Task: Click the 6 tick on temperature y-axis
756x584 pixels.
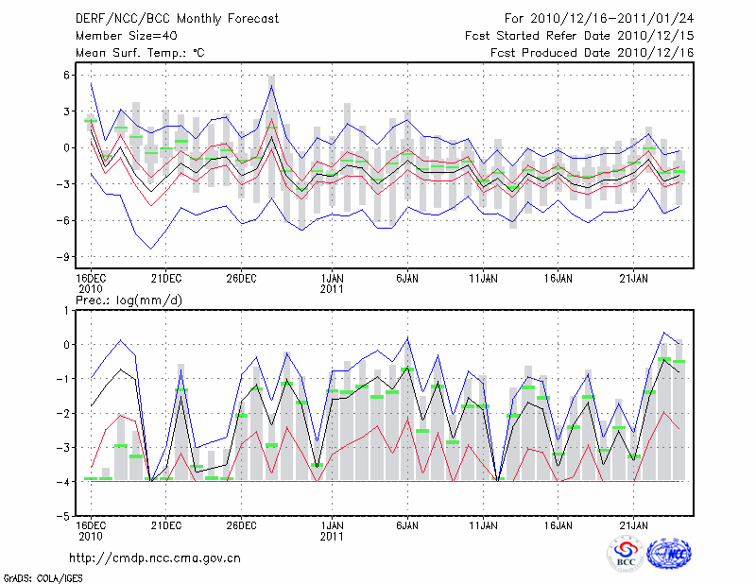Action: (67, 75)
